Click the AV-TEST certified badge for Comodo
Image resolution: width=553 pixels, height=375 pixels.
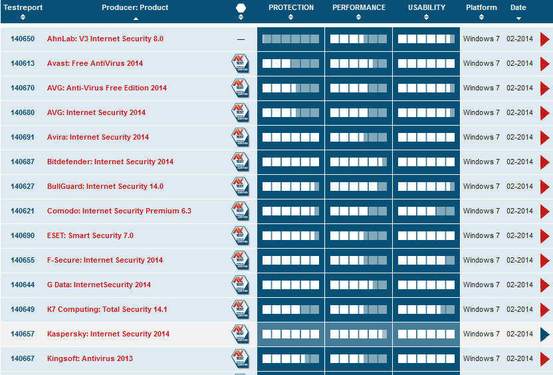click(x=241, y=211)
